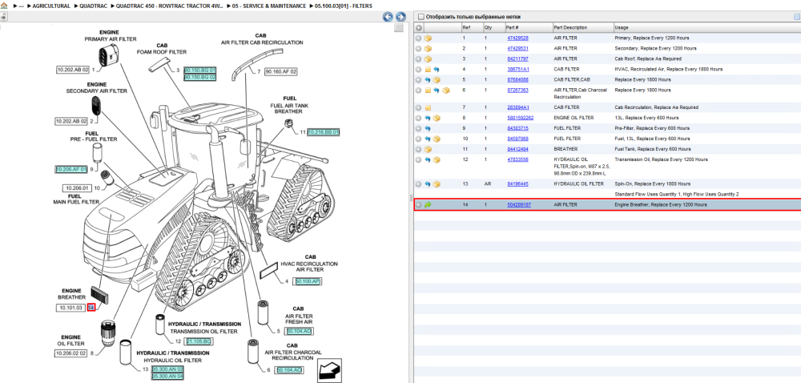Viewport: 801px width, 383px height.
Task: Click the gray square button above the diagram corner
Action: [x=399, y=28]
